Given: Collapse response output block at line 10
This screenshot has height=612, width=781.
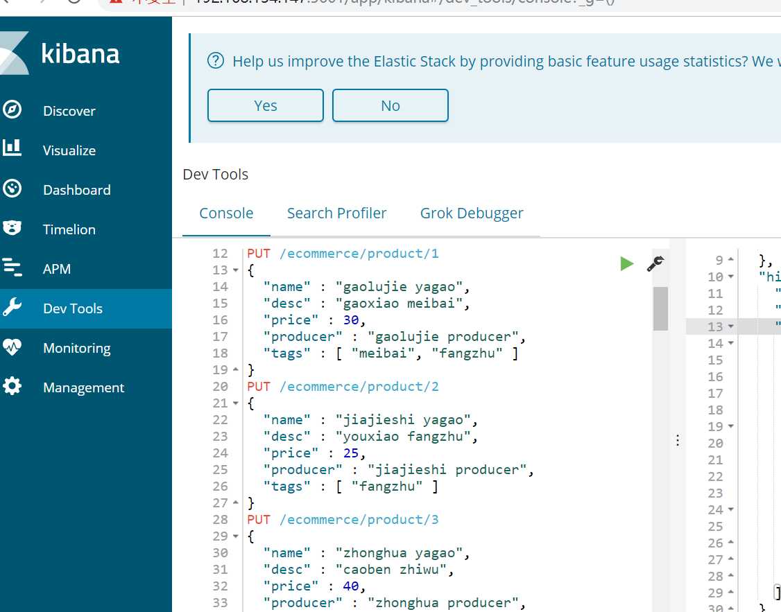Looking at the screenshot, I should (730, 277).
